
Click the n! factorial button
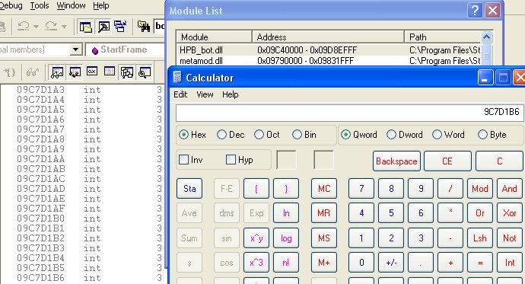[x=286, y=263]
